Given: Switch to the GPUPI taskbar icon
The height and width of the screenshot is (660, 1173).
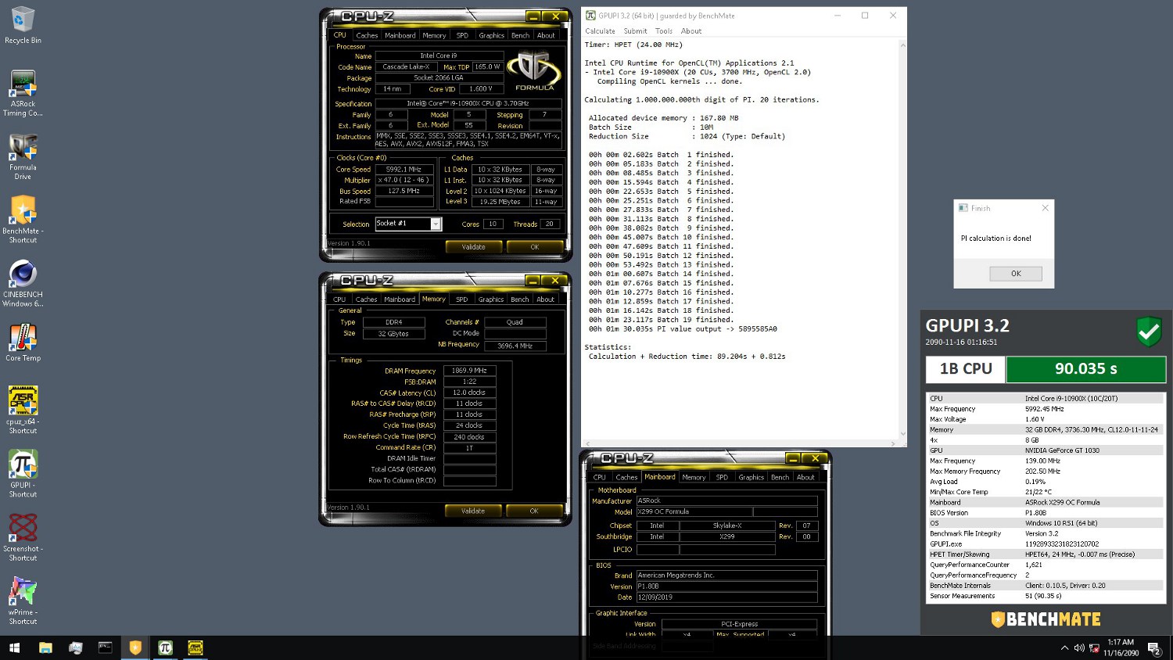Looking at the screenshot, I should tap(165, 647).
